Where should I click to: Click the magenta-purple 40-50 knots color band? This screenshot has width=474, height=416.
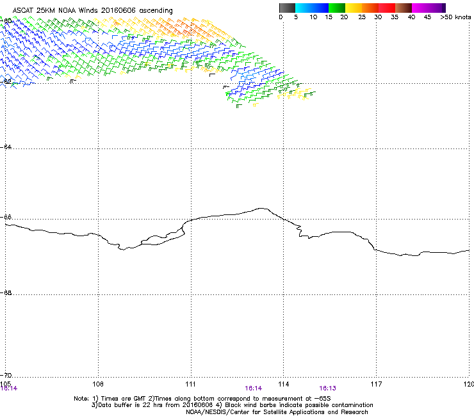(x=429, y=8)
